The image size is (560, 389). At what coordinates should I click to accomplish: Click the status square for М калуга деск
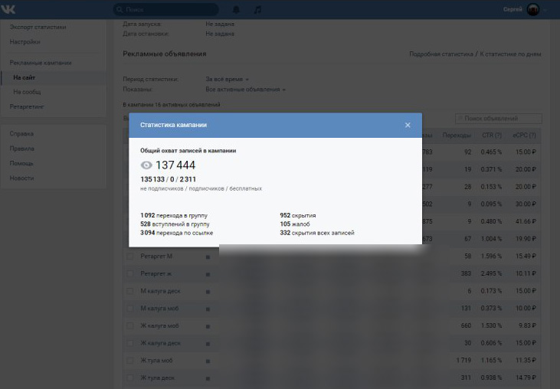click(x=208, y=292)
